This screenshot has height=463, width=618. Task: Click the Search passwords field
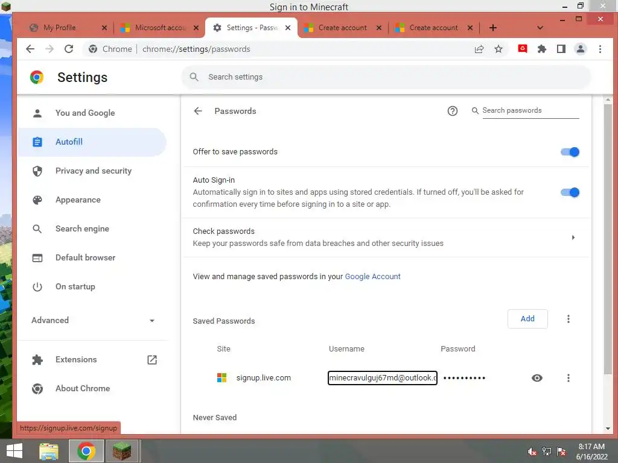click(530, 111)
